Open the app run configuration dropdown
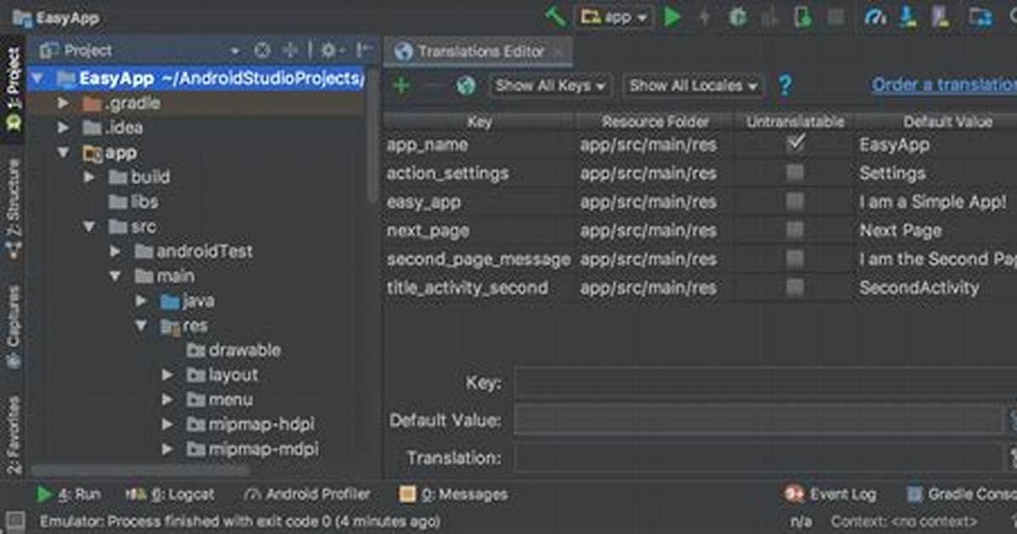This screenshot has width=1017, height=534. (614, 17)
